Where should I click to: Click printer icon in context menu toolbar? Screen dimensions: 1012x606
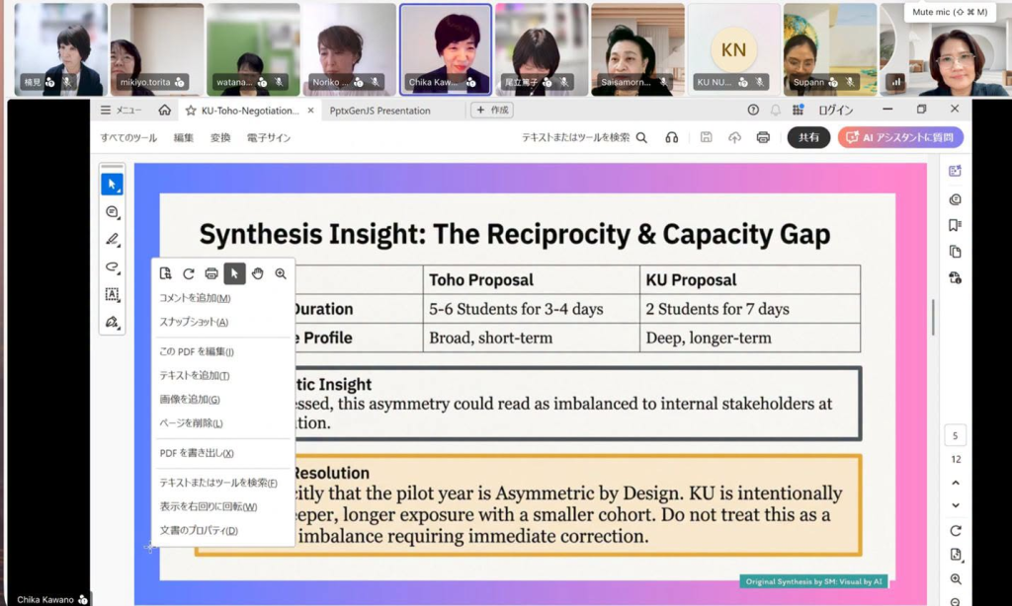(x=211, y=273)
